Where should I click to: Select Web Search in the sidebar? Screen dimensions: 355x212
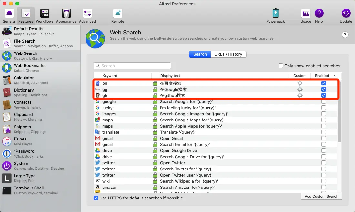click(40, 56)
